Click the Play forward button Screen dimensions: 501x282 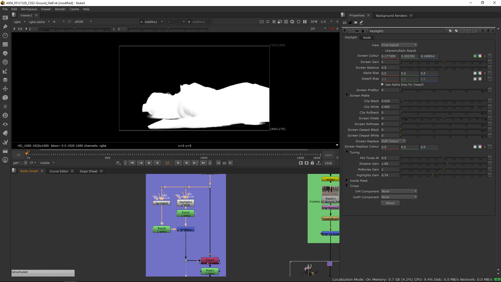pyautogui.click(x=178, y=163)
